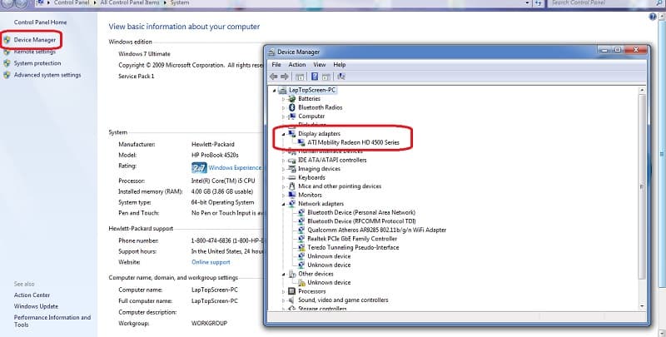This screenshot has width=666, height=337.
Task: Click Device Manager scrollbar up arrow
Action: (x=642, y=90)
